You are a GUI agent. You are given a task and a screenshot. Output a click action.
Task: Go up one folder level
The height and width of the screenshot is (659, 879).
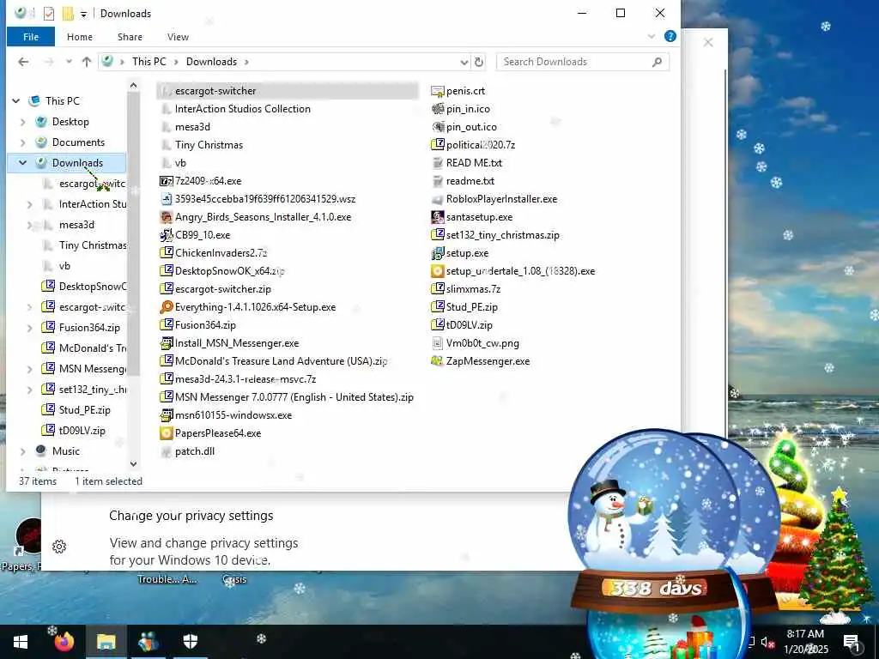[87, 62]
